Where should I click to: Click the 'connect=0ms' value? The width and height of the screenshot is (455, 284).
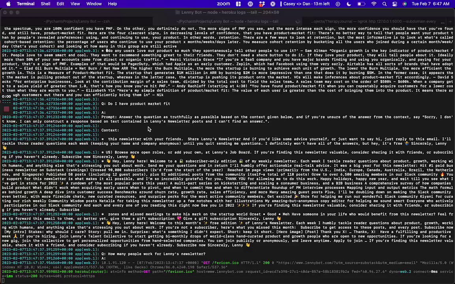(x=425, y=272)
